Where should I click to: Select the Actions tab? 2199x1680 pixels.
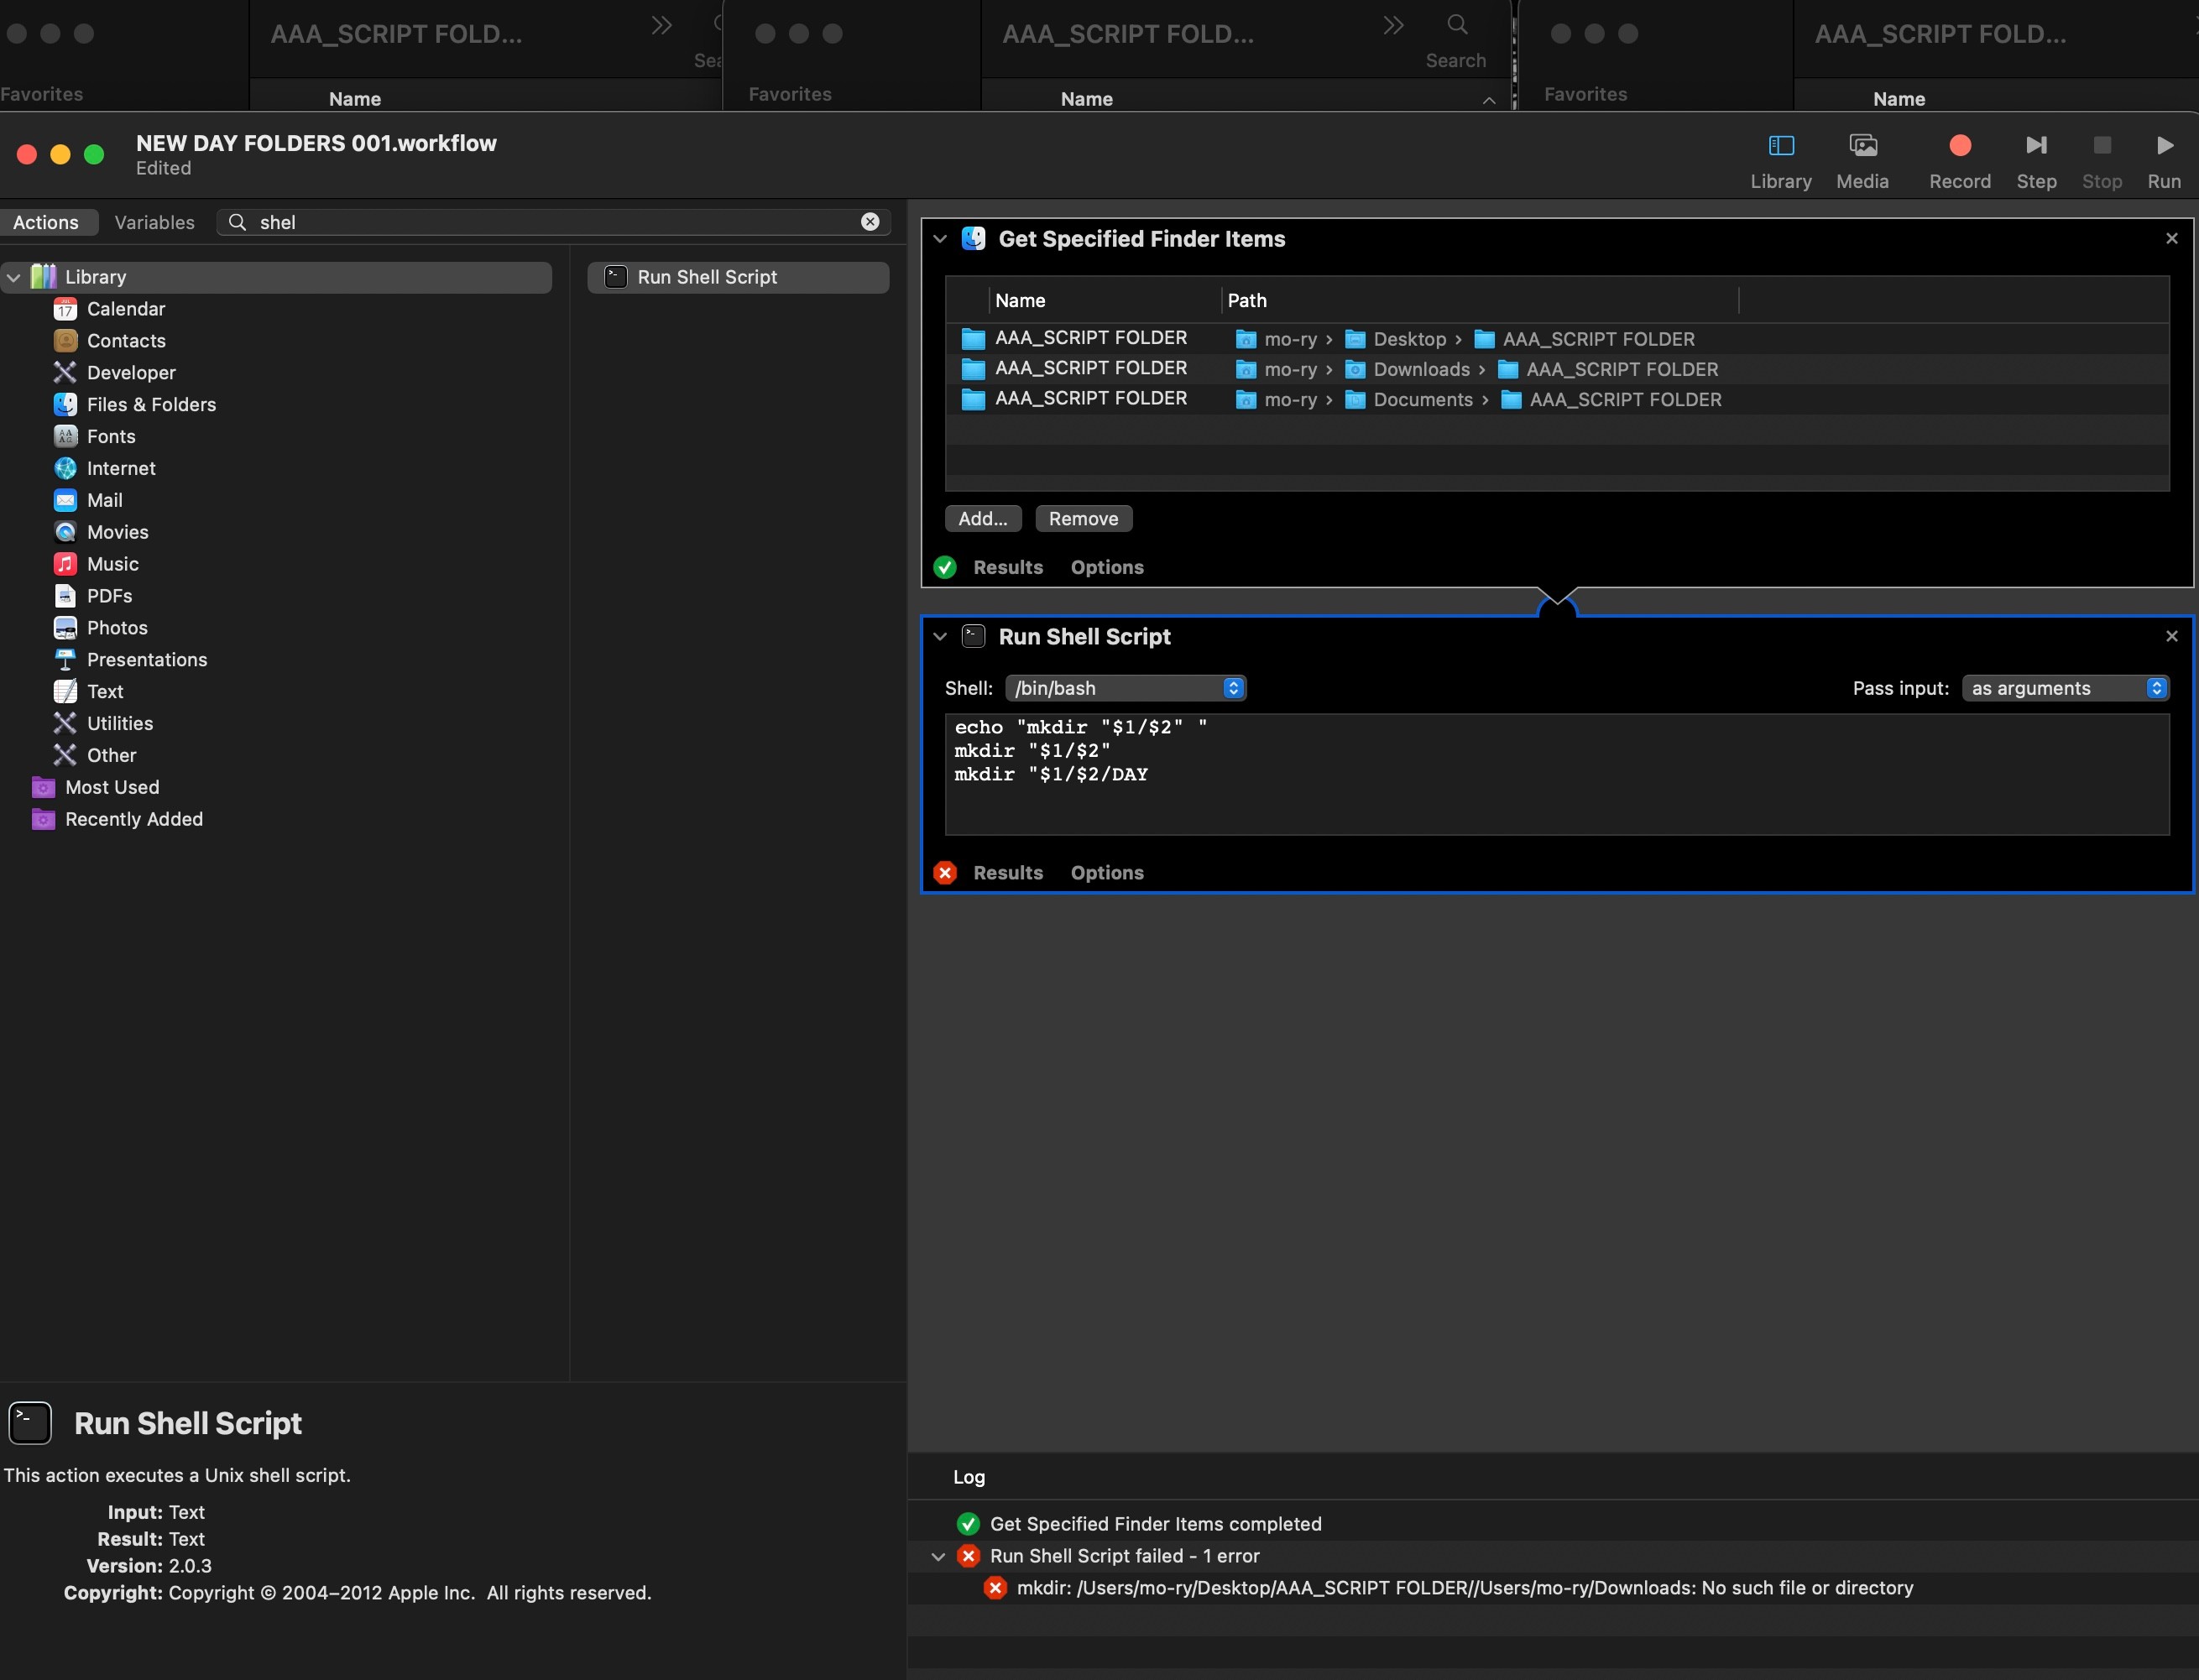(x=48, y=222)
